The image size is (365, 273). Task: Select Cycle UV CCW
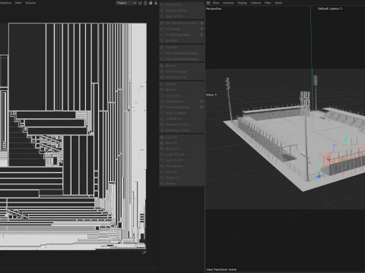click(x=182, y=155)
